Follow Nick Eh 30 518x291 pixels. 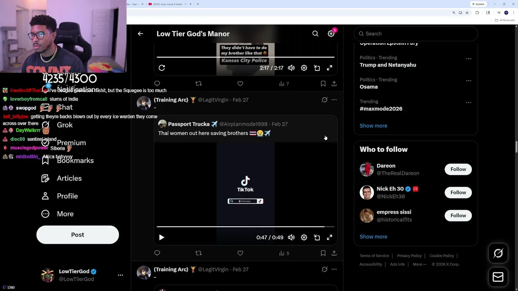(x=458, y=192)
